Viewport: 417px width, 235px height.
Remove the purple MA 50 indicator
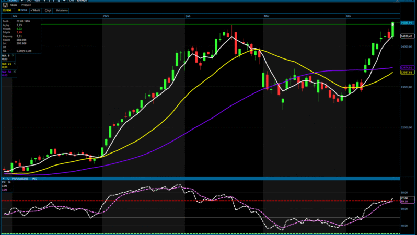point(15,72)
